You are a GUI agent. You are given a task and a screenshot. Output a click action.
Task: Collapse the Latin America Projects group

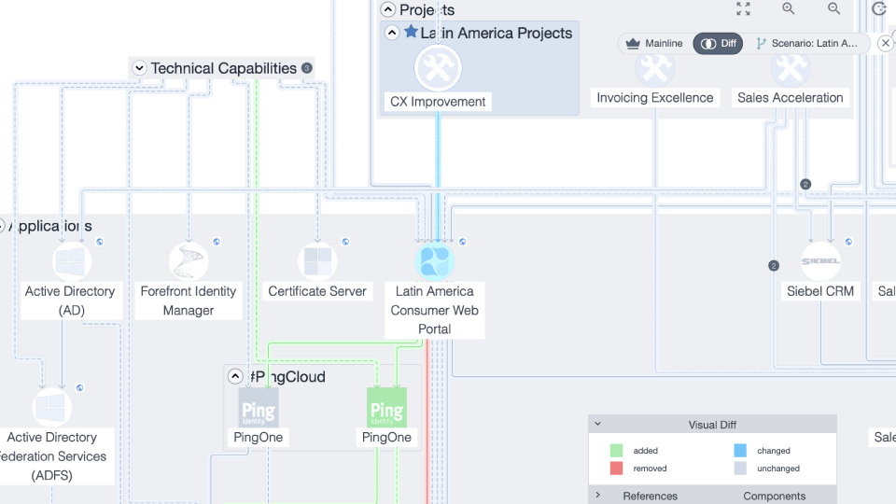point(392,33)
